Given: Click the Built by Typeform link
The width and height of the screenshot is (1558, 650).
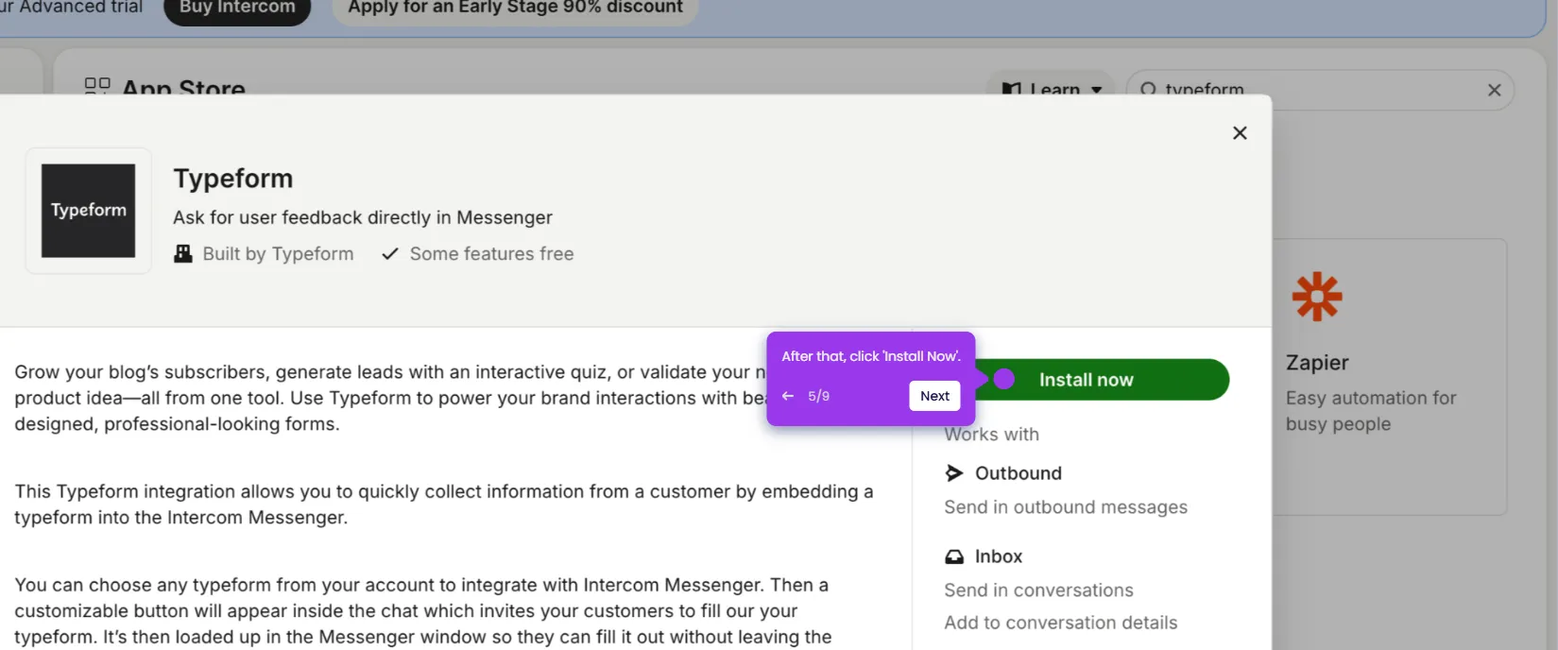Looking at the screenshot, I should tap(278, 254).
